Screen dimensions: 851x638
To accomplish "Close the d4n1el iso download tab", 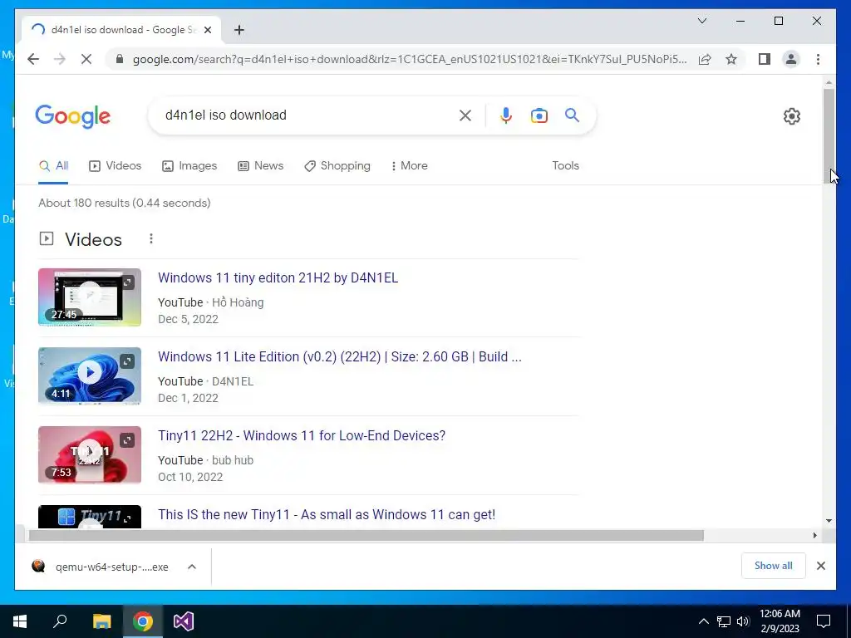I will (x=207, y=30).
